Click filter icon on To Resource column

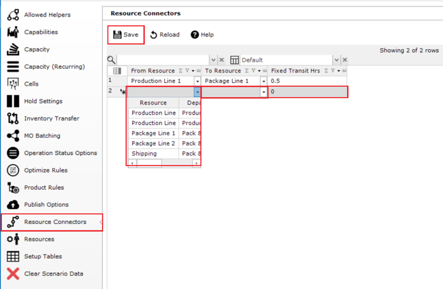point(253,71)
